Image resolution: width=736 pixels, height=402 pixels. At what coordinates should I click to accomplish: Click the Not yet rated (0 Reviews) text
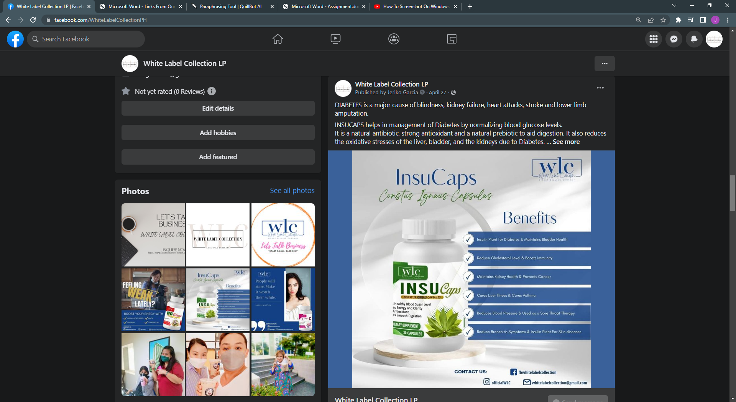point(170,92)
